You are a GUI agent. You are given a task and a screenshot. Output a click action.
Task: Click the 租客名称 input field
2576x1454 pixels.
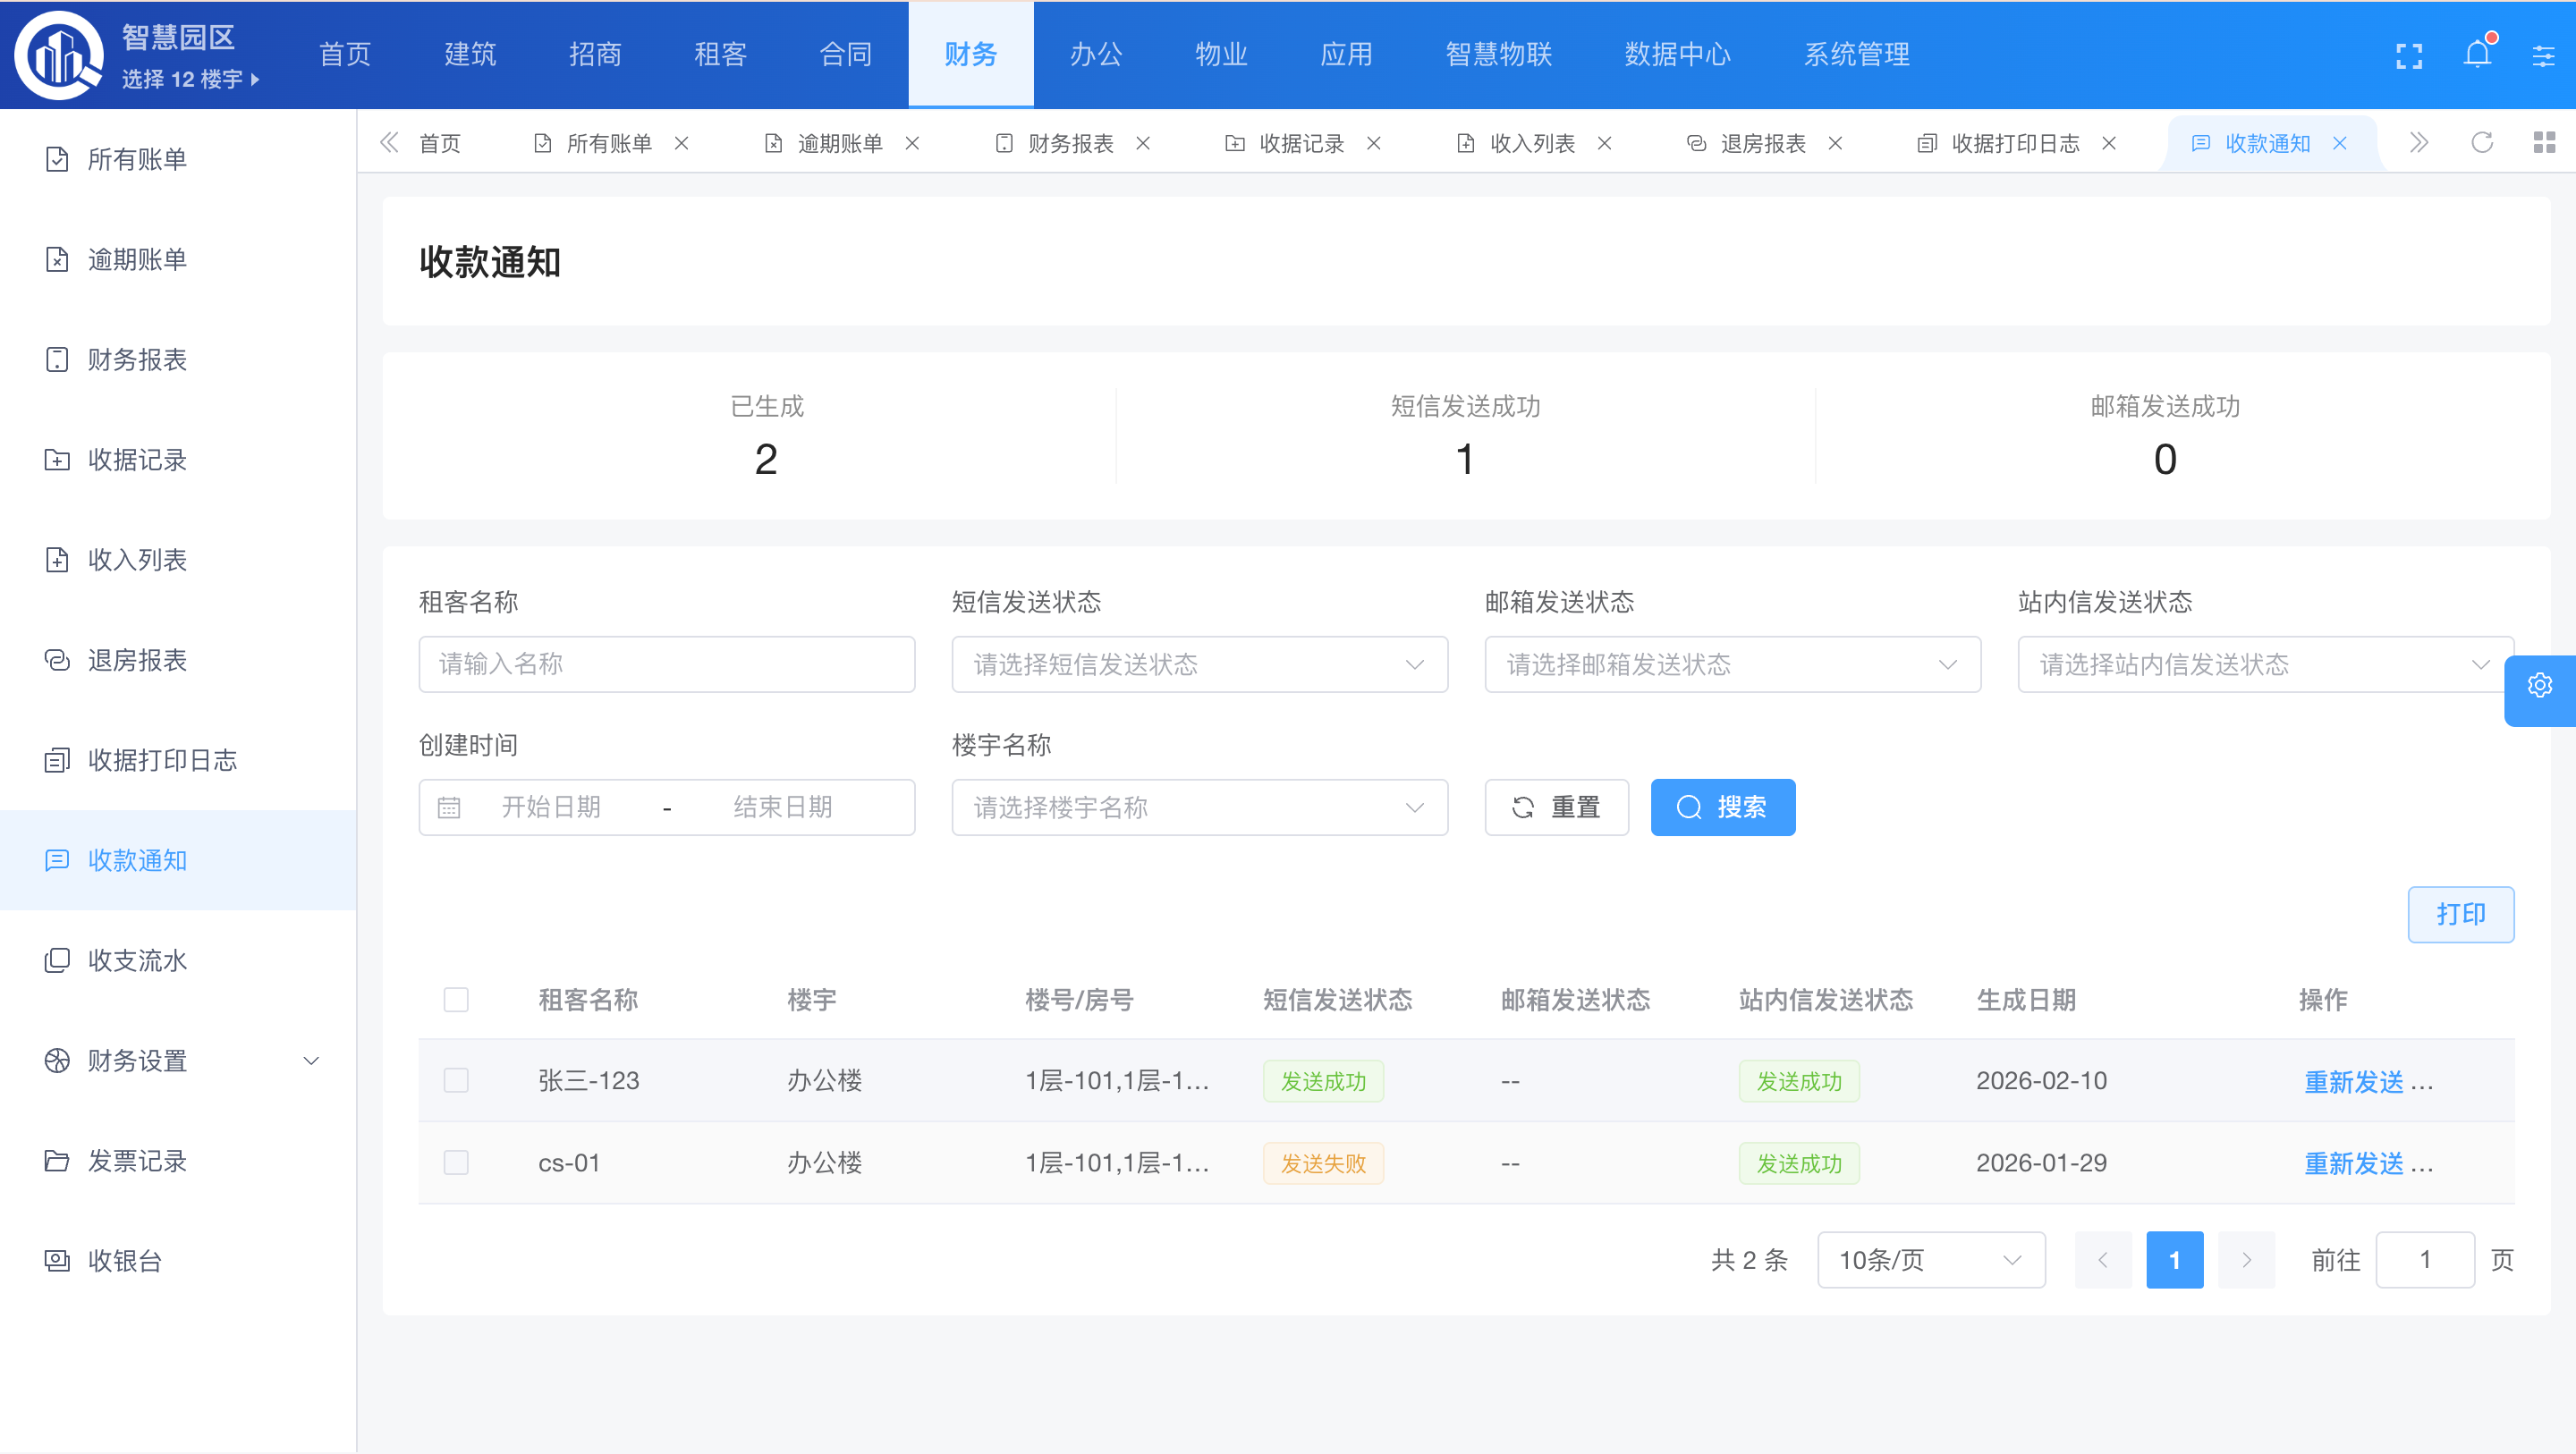tap(666, 665)
